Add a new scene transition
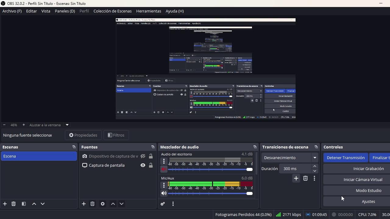 click(x=296, y=178)
